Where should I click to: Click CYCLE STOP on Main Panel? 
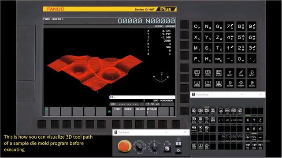click(194, 146)
